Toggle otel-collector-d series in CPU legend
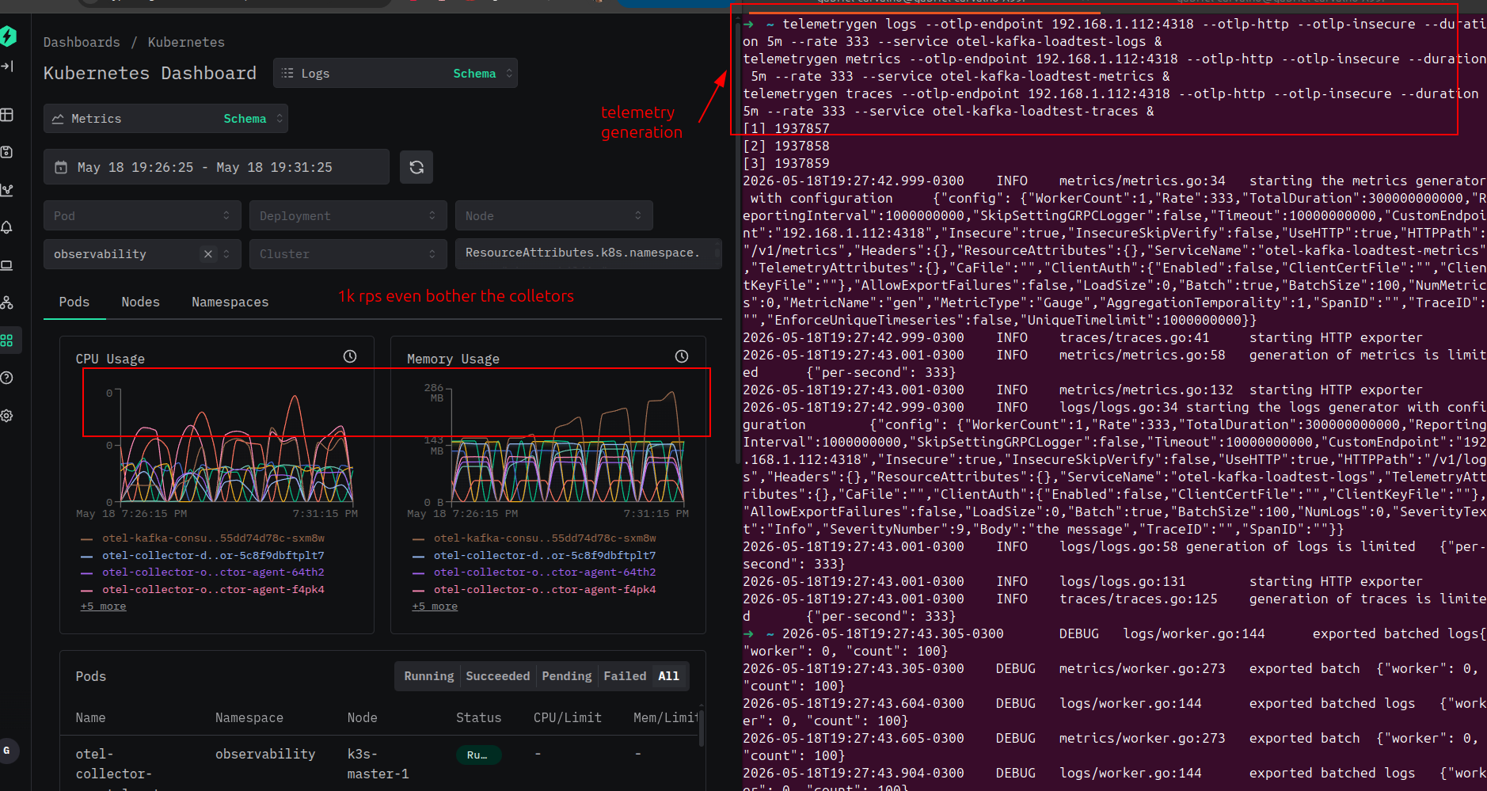 (x=202, y=556)
